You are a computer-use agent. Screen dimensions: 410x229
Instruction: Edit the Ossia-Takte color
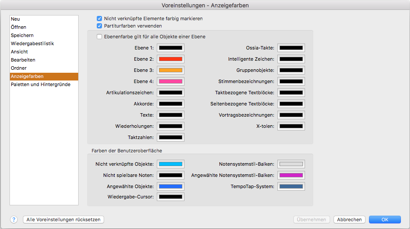pyautogui.click(x=291, y=48)
